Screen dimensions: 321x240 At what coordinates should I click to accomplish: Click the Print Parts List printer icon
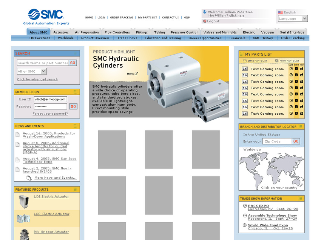point(276,61)
